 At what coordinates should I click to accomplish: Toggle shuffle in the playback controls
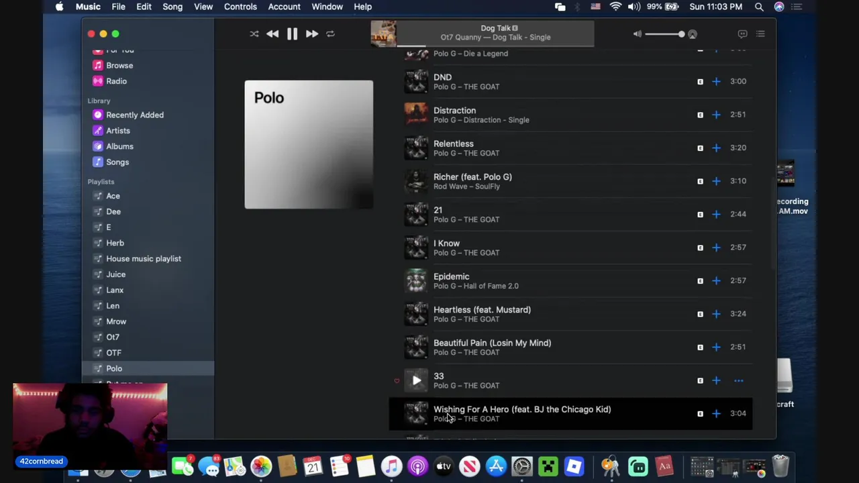coord(254,34)
